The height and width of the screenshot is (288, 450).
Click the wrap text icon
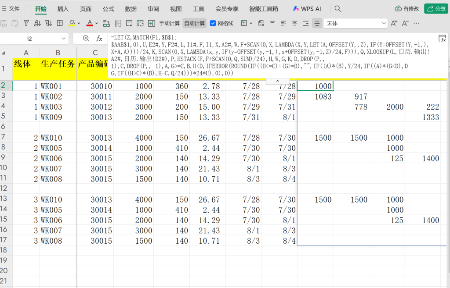(129, 23)
